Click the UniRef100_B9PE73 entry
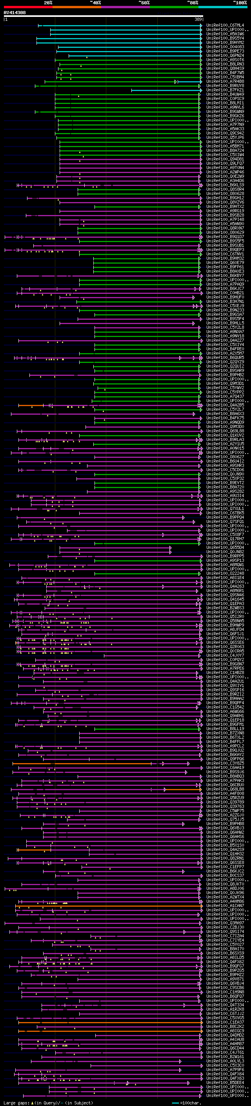This screenshot has width=251, height=1106. click(x=225, y=51)
